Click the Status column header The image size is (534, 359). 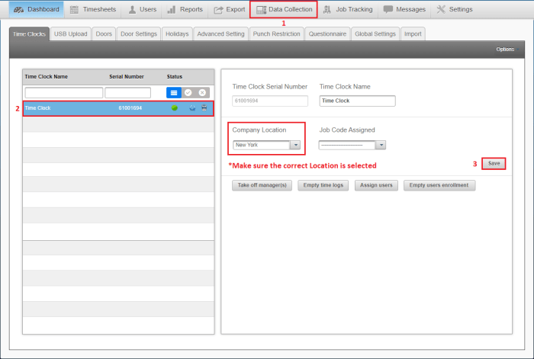pyautogui.click(x=175, y=76)
